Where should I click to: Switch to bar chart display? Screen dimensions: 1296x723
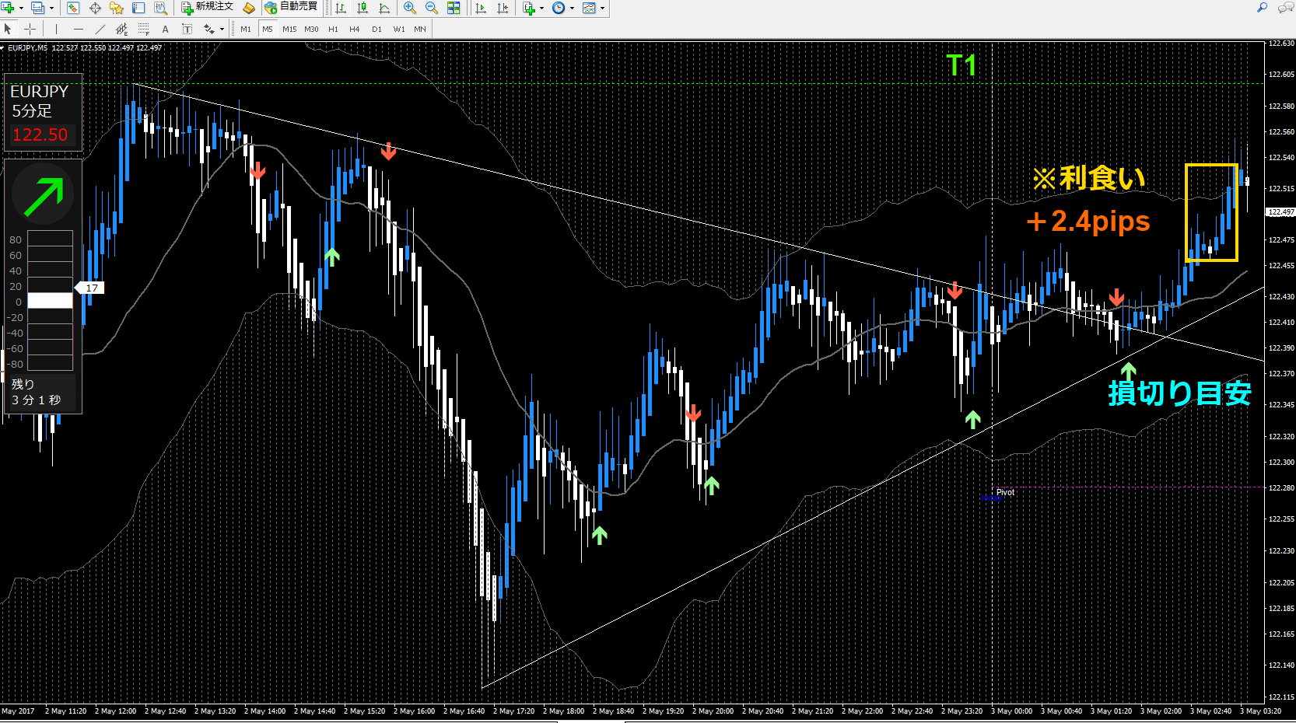[341, 8]
